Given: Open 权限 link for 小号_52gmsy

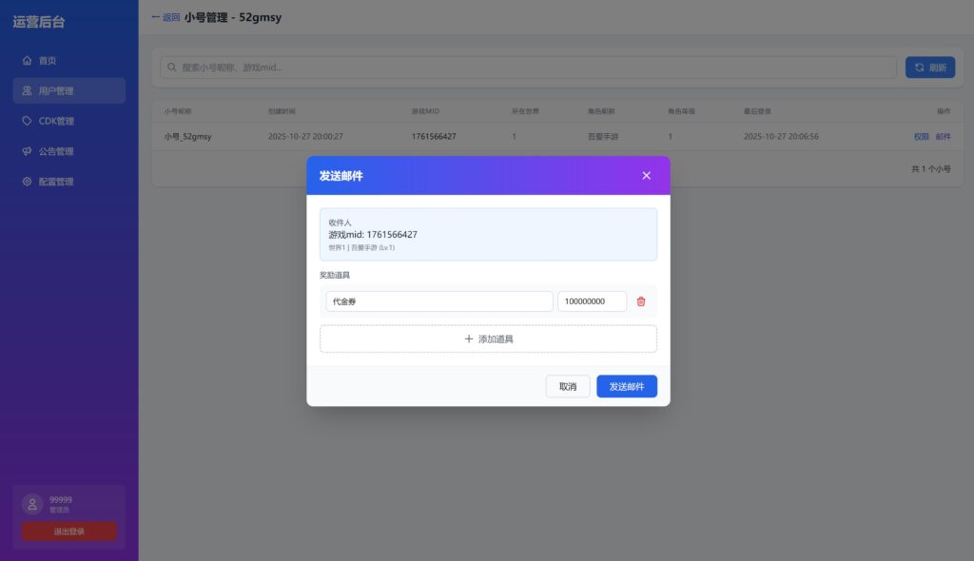Looking at the screenshot, I should click(x=920, y=136).
